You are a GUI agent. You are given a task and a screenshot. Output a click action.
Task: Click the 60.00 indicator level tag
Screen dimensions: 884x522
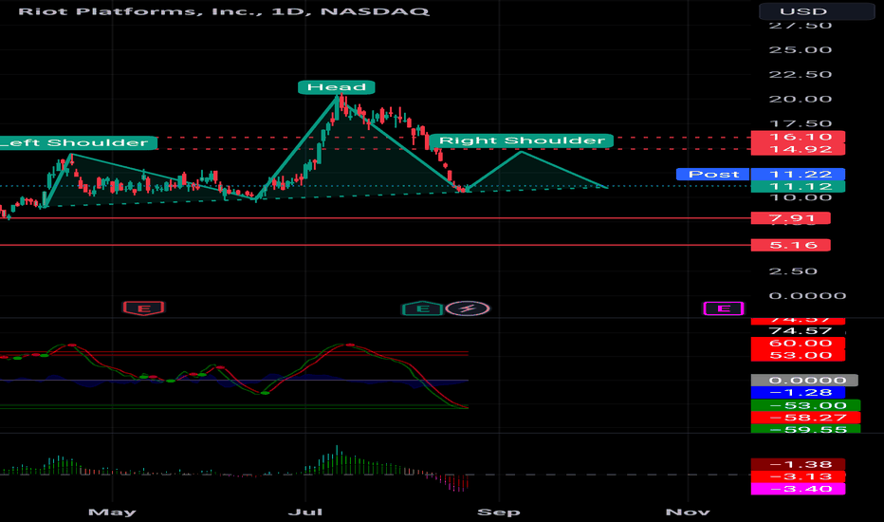pos(798,344)
